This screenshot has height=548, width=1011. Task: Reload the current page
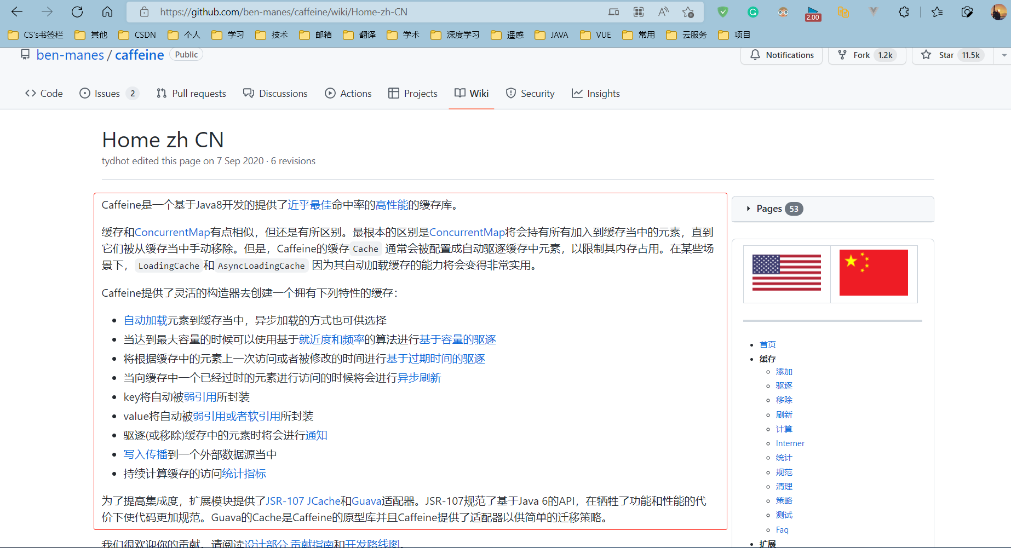[77, 12]
